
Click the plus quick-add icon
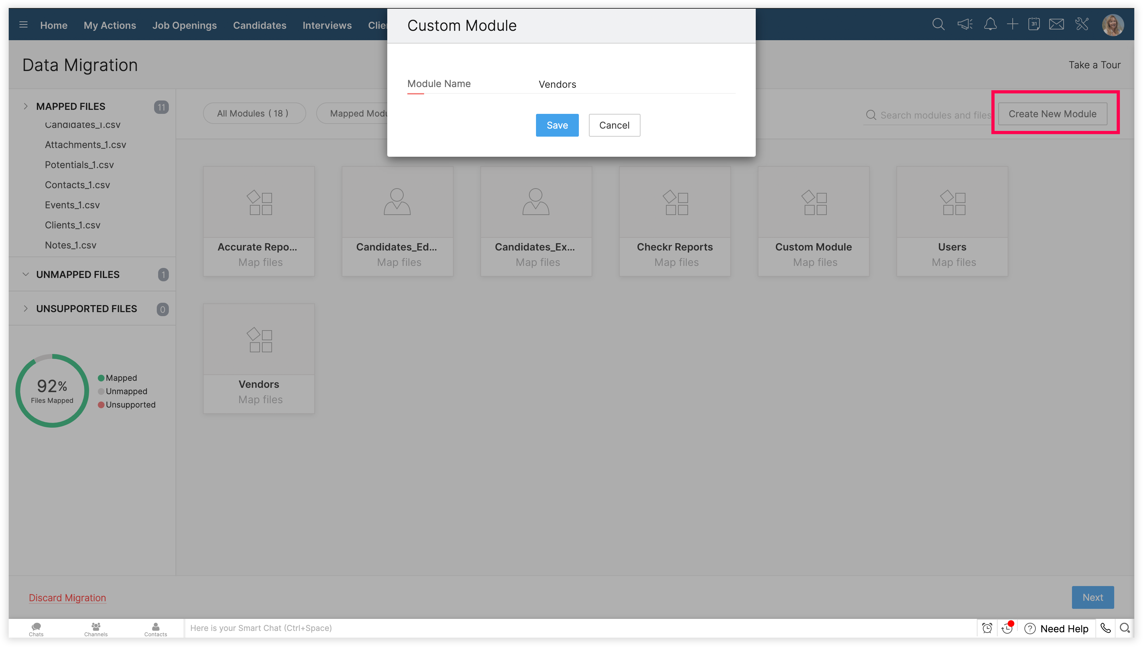pos(1012,24)
